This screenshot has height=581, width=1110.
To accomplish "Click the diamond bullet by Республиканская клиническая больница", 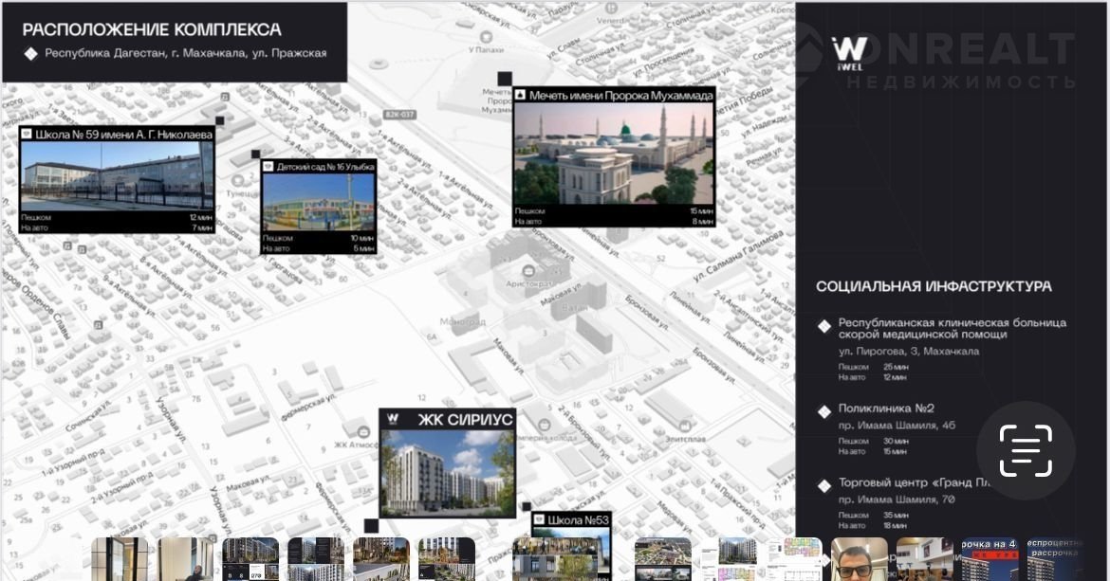I will coord(824,326).
